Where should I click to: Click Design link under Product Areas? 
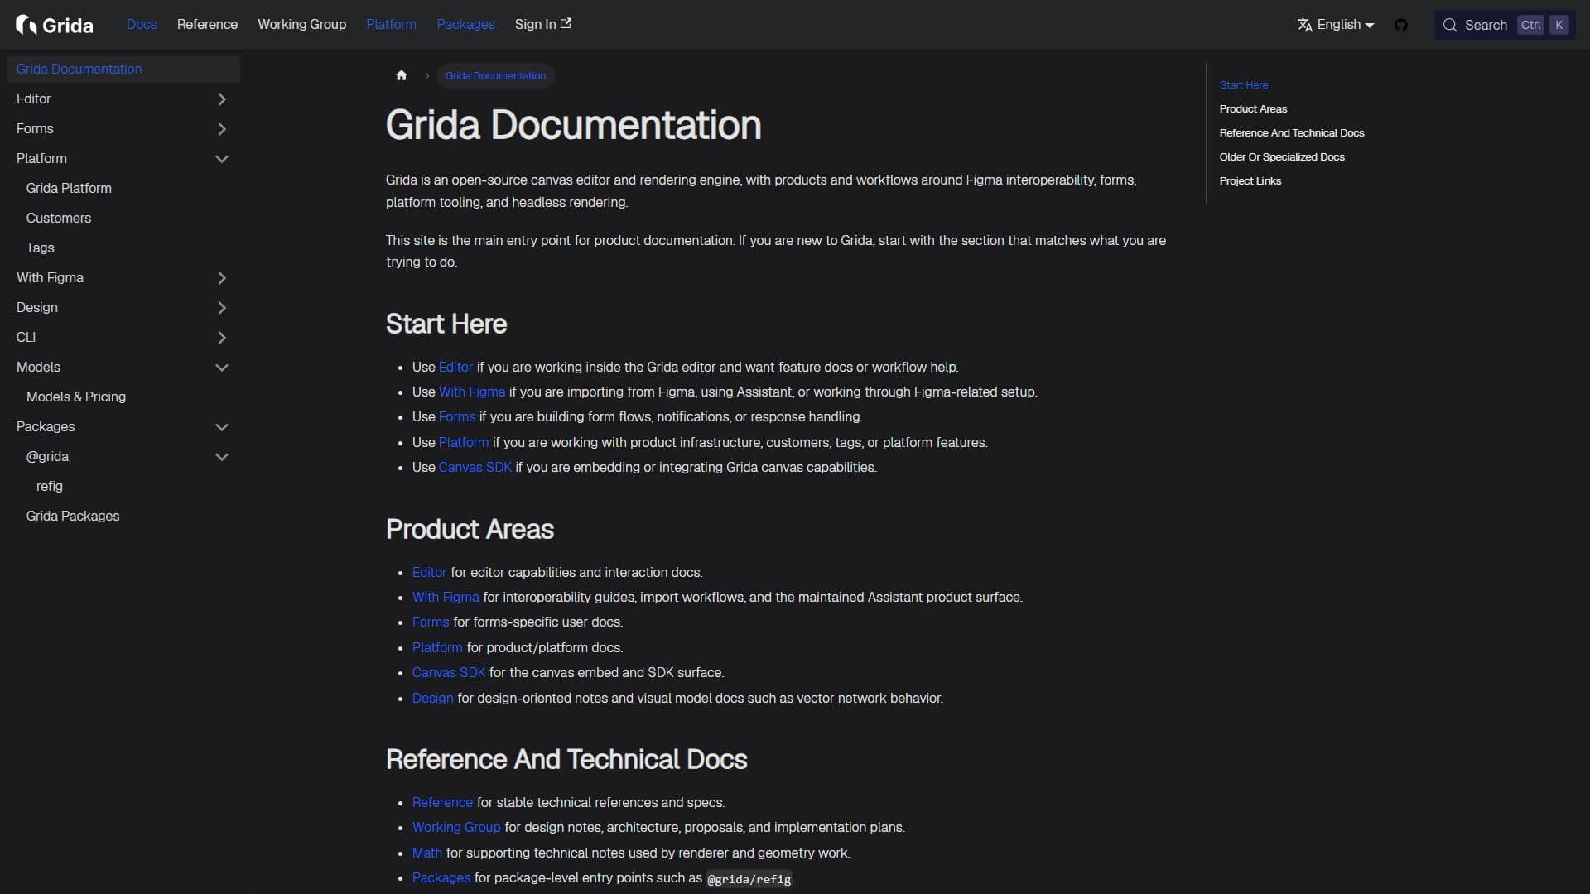click(x=433, y=699)
